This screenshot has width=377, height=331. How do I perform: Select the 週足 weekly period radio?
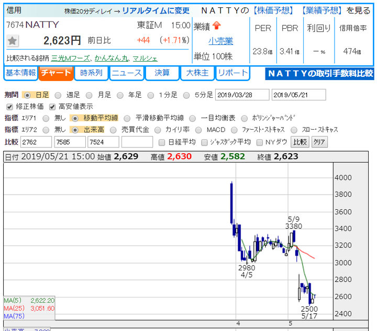(58, 95)
